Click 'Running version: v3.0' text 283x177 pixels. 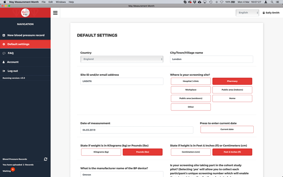(14, 78)
